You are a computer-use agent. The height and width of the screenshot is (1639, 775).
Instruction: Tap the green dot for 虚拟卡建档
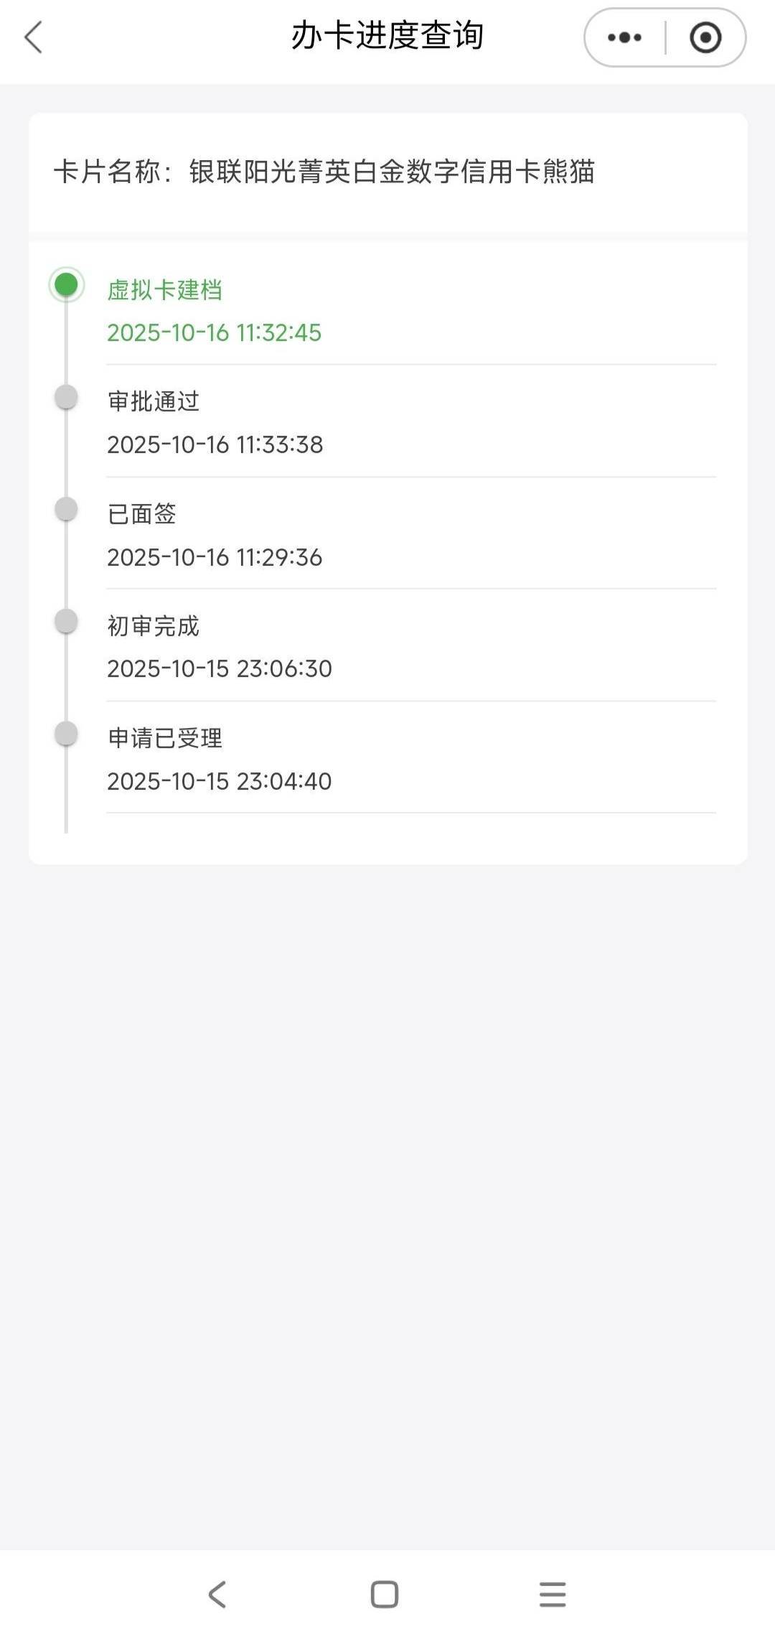66,284
